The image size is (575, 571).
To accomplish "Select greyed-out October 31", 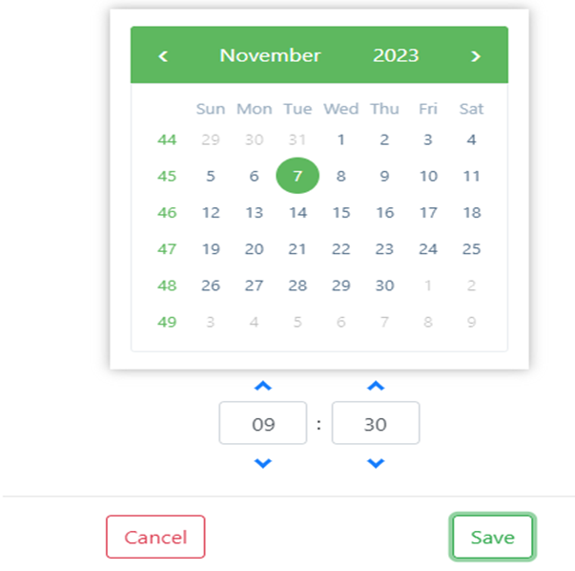I will tap(298, 139).
